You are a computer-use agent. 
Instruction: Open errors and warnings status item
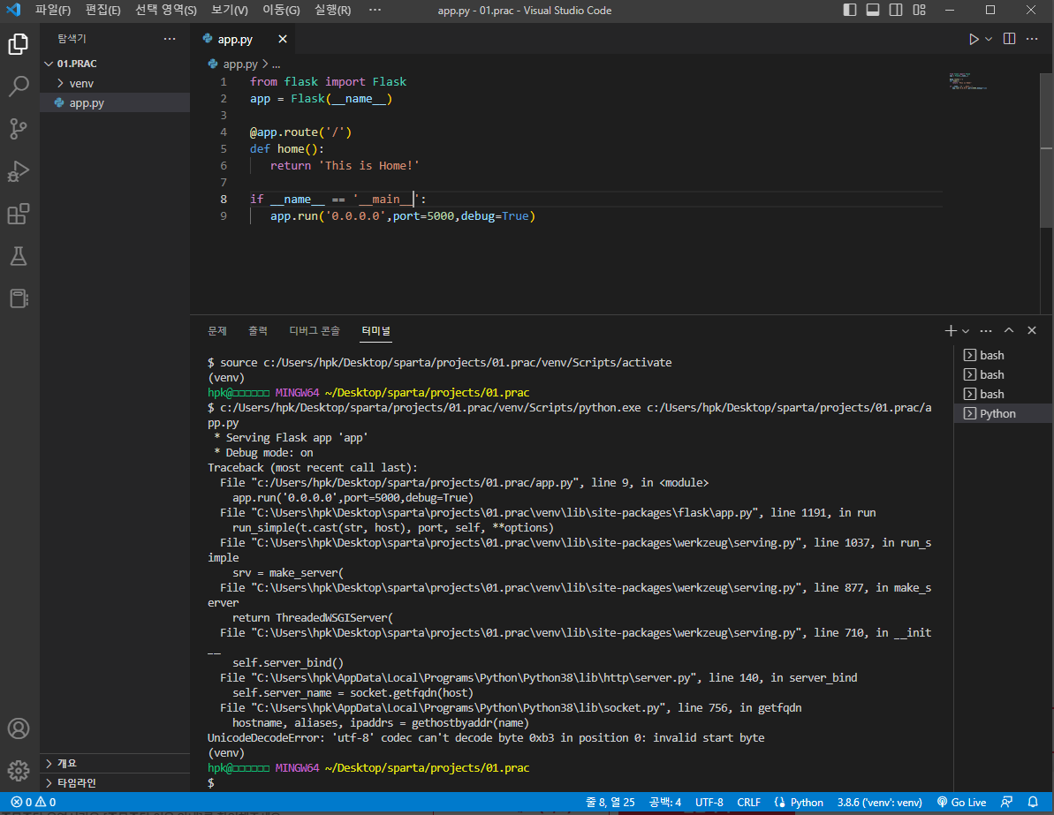pos(34,803)
